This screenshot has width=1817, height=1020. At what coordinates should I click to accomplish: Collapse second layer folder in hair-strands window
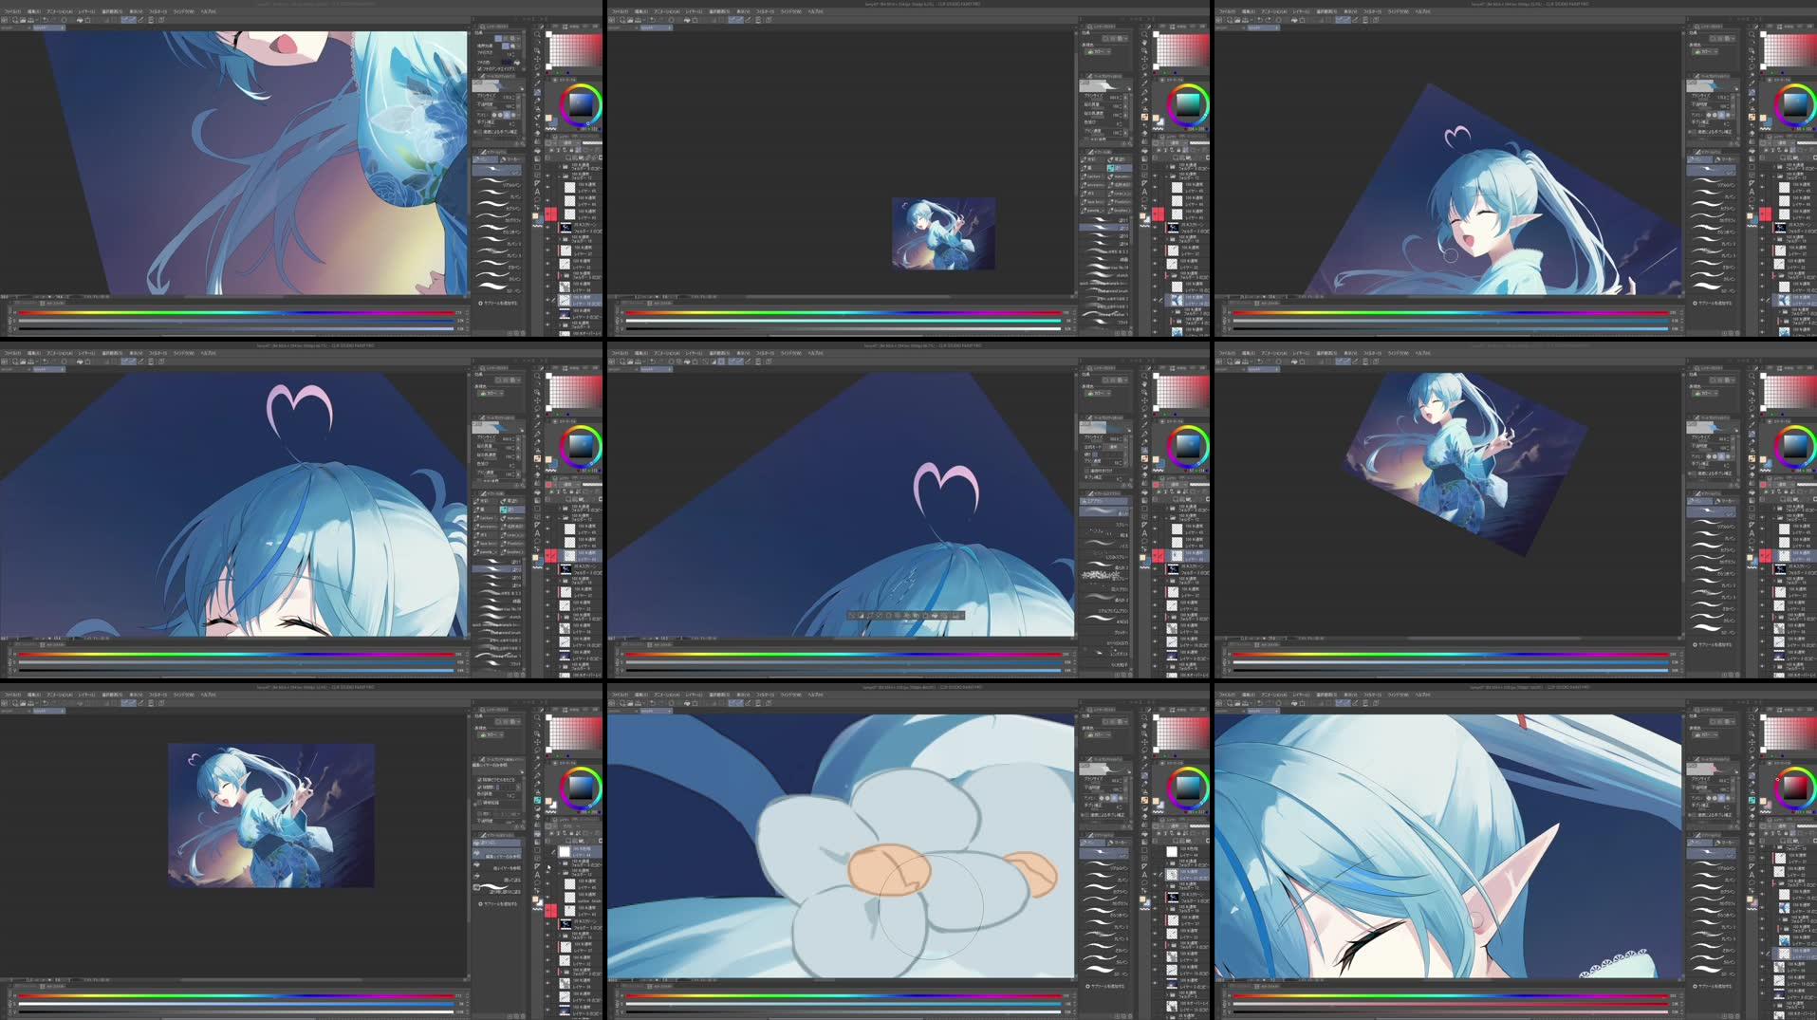coord(559,176)
